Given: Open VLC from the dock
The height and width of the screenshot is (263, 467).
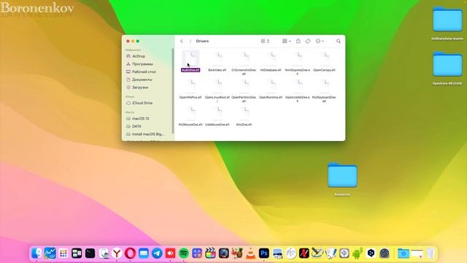Looking at the screenshot, I should coord(250,254).
